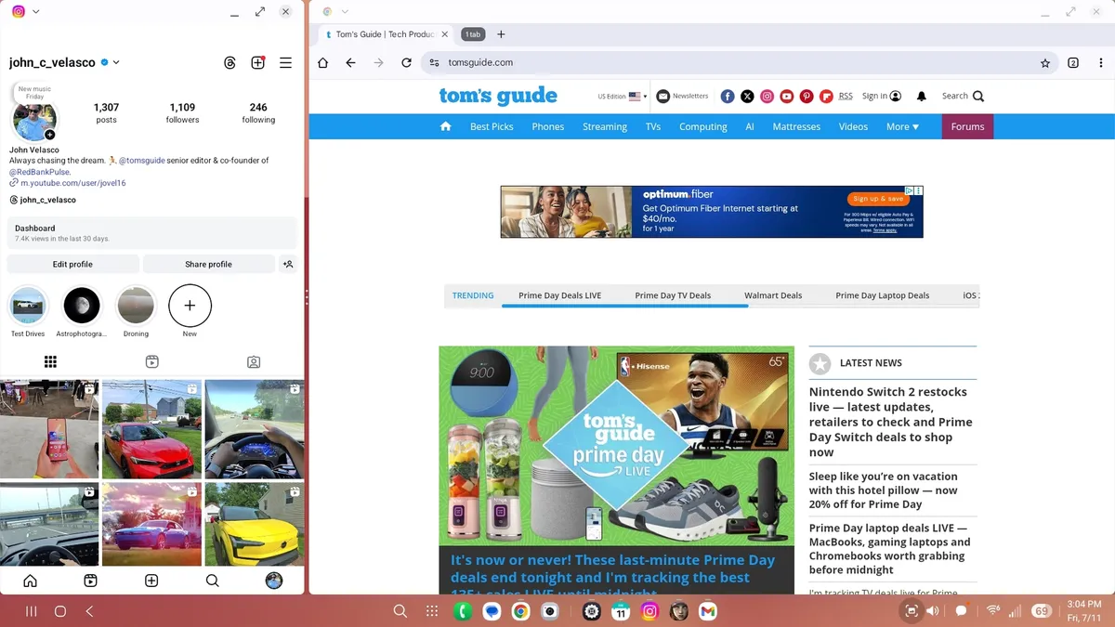Click the Chrome reload page icon
1115x627 pixels.
[406, 63]
